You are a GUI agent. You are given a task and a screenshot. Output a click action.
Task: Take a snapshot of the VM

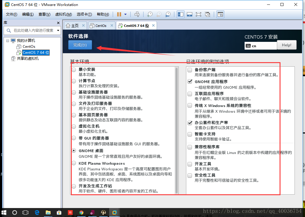click(150, 14)
